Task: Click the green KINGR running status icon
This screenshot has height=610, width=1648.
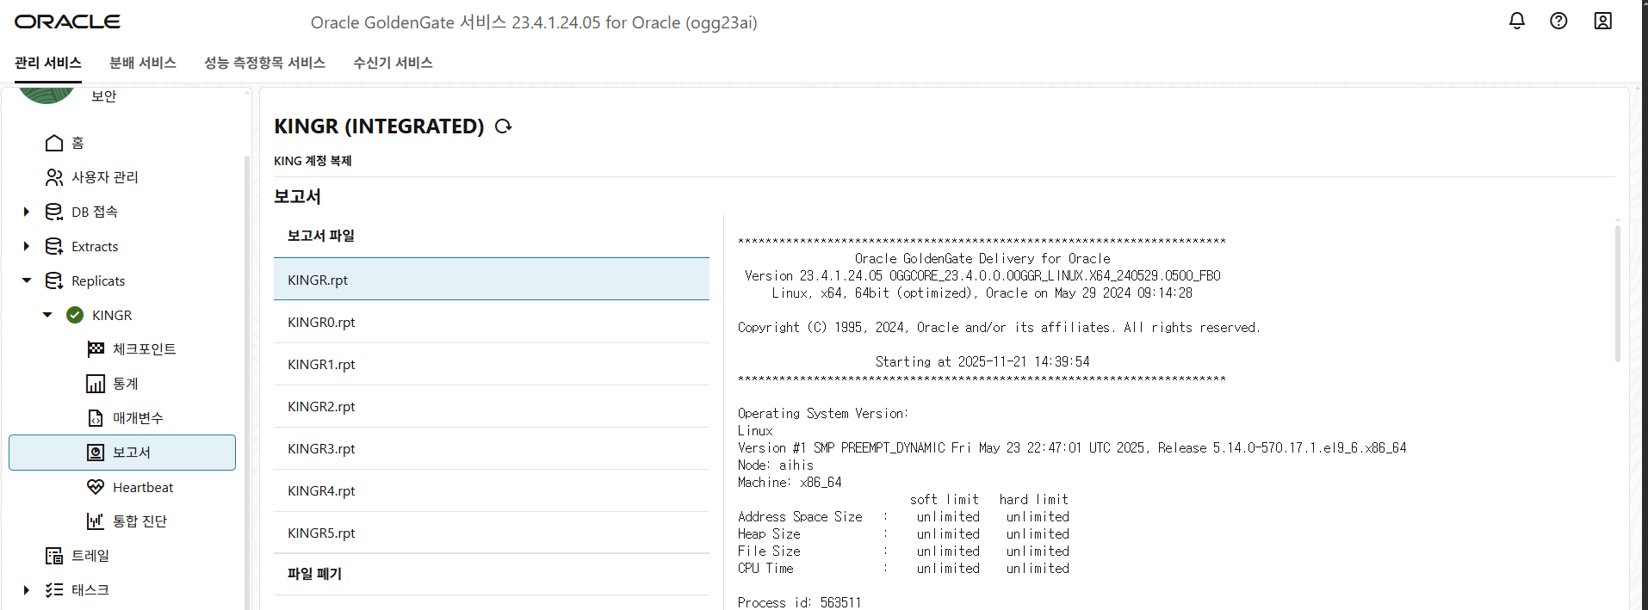Action: coord(75,315)
